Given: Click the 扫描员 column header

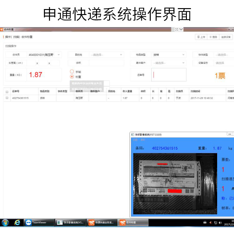Looking at the screenshot, I should click(x=179, y=91).
